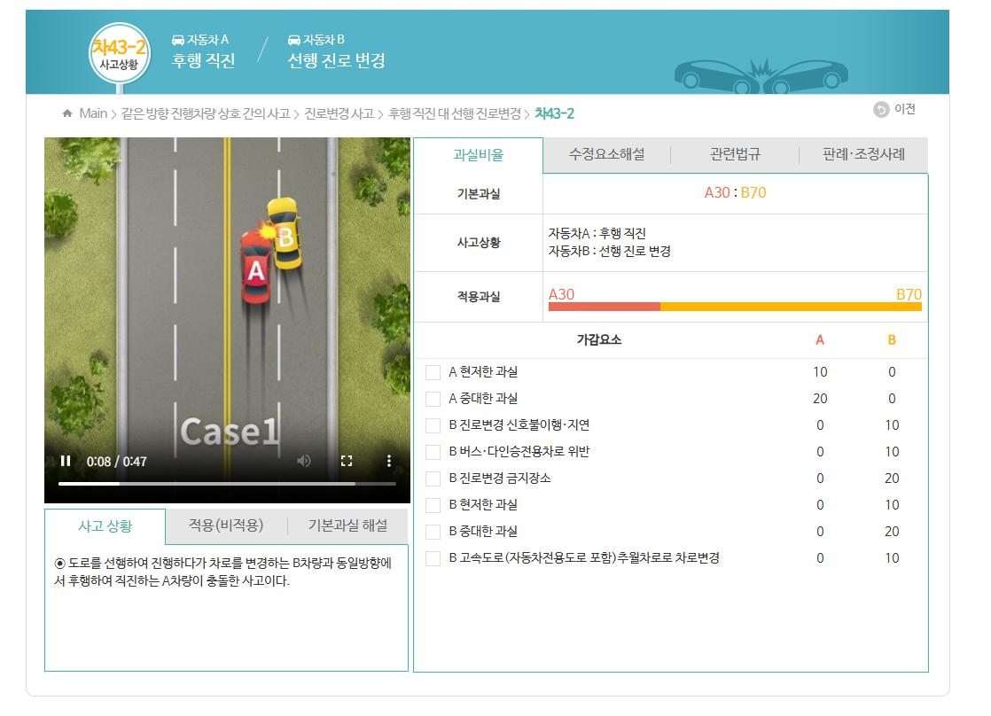991x716 pixels.
Task: Click the 이전 back arrow icon
Action: (x=880, y=110)
